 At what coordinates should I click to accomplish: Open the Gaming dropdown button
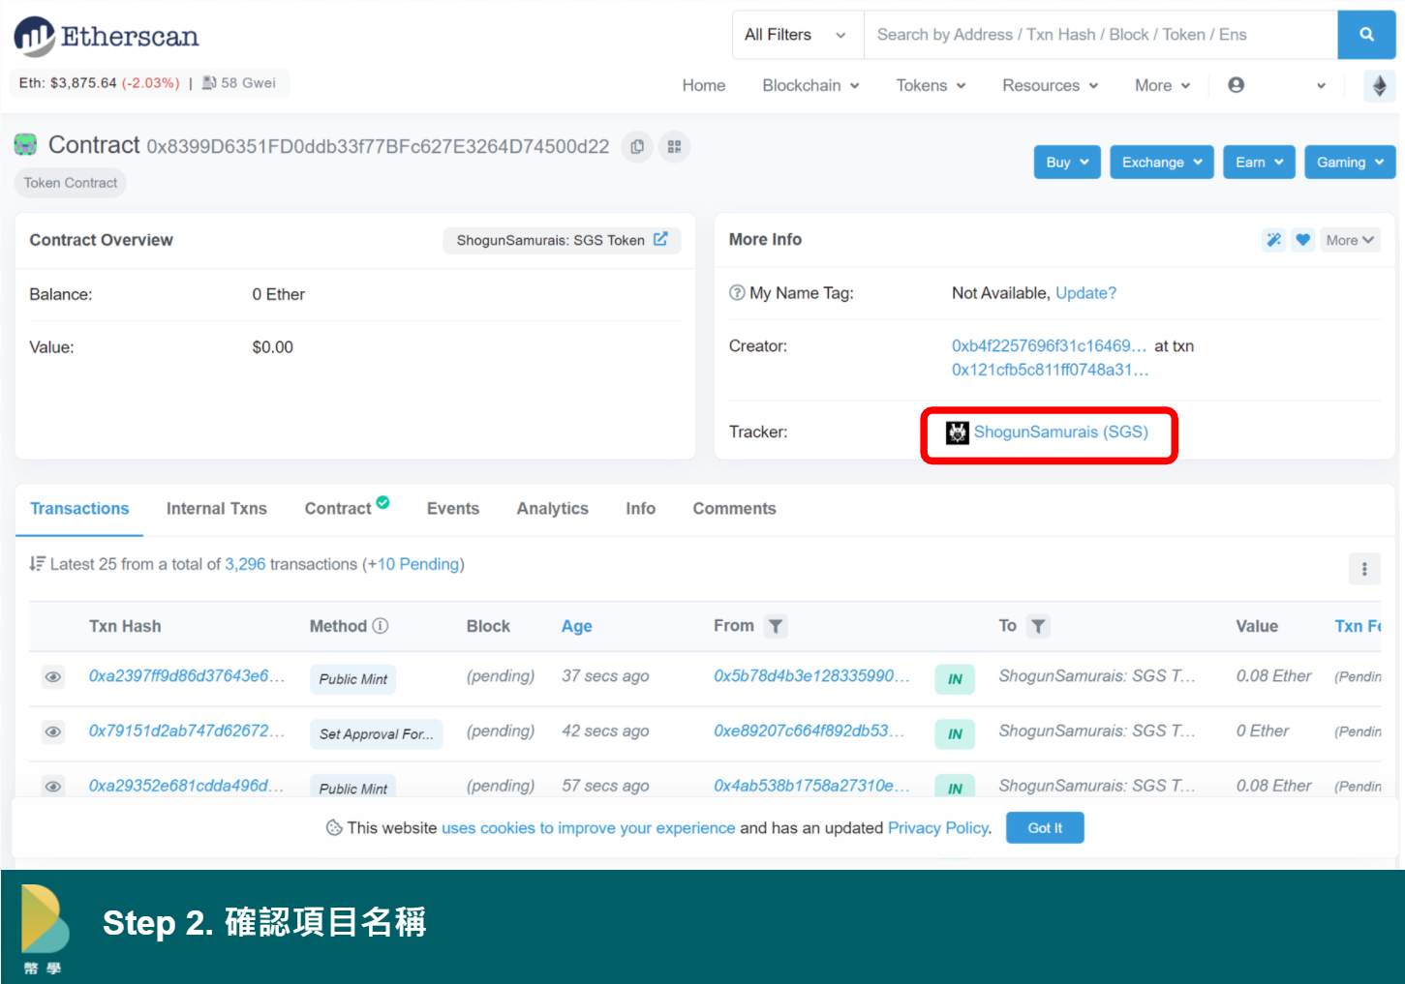[x=1350, y=163]
